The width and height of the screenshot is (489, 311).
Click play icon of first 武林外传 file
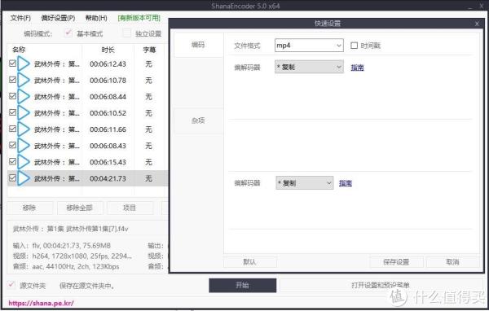click(x=24, y=64)
